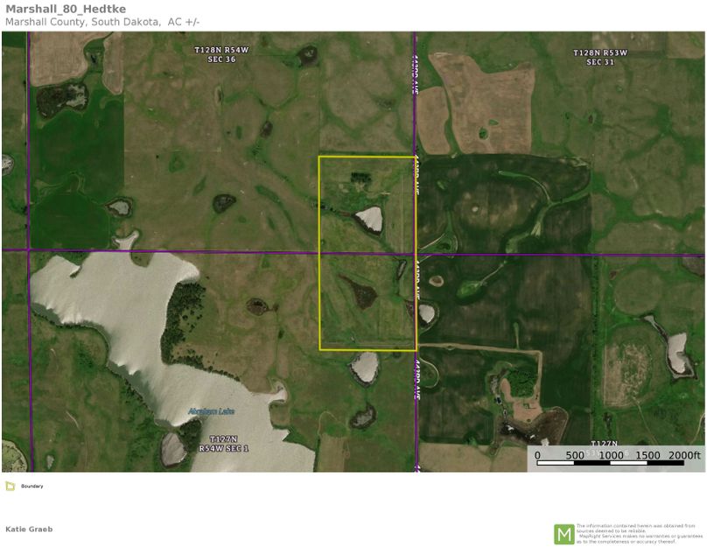Click the T127N R54W SEC 1 label
707x547 pixels.
pos(223,444)
